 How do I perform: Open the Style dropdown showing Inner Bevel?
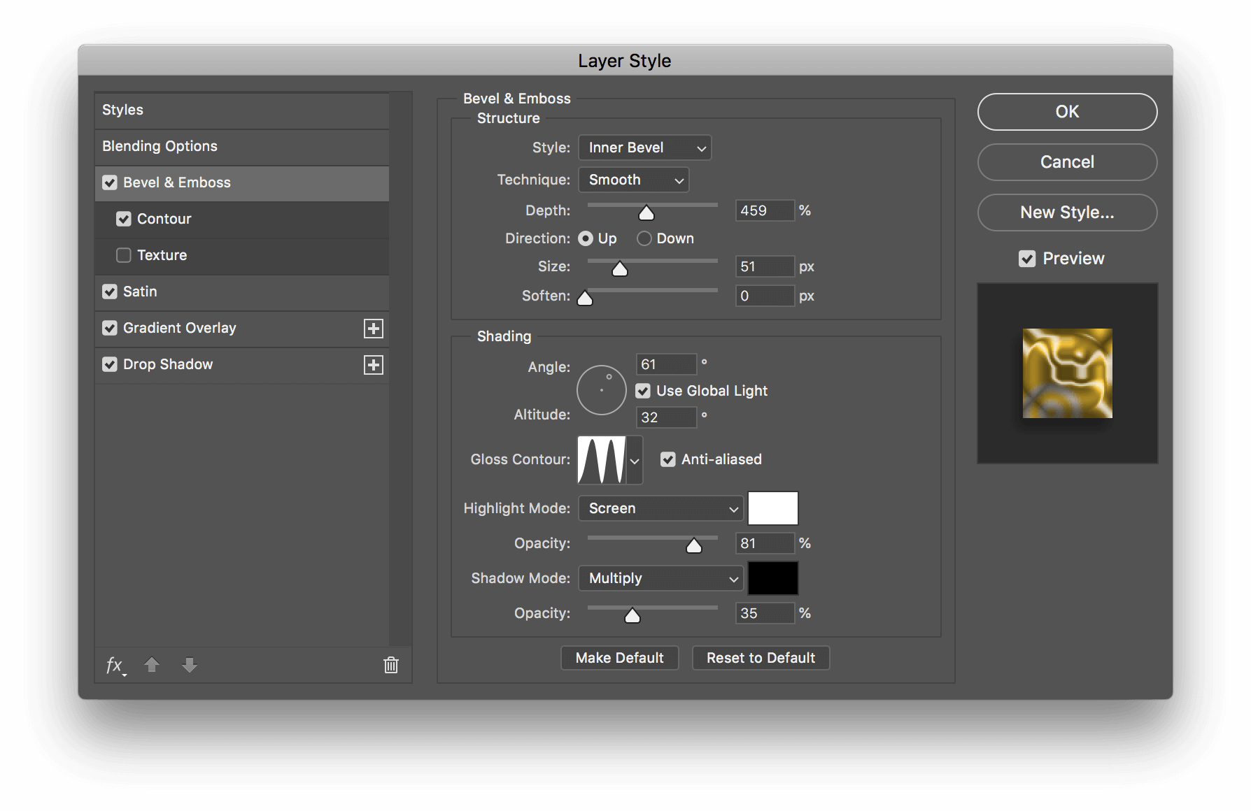click(x=644, y=148)
